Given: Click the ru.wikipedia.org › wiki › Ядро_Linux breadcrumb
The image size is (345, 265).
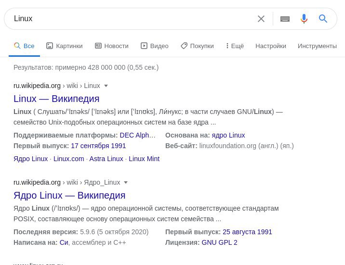Looking at the screenshot, I should click(x=66, y=182).
